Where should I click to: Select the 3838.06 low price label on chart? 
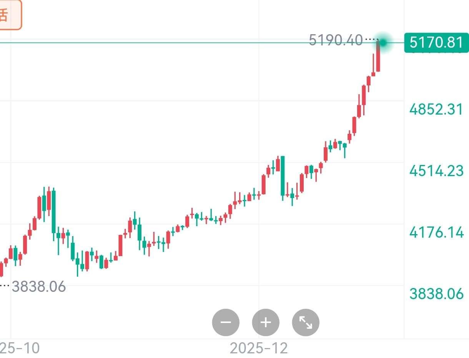38,286
